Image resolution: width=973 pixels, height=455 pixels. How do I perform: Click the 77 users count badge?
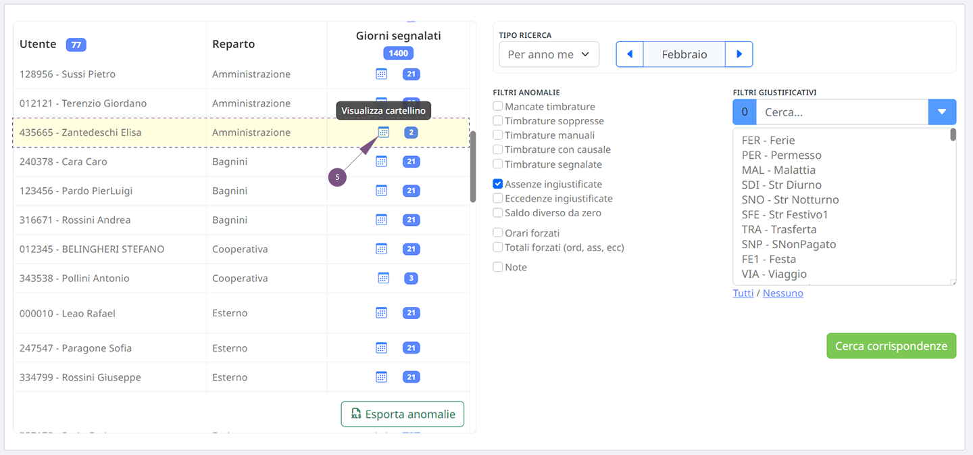click(x=76, y=45)
